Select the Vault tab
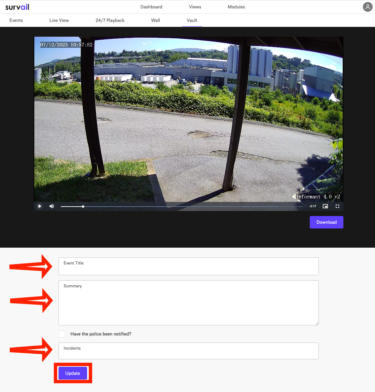The image size is (375, 392). tap(192, 20)
